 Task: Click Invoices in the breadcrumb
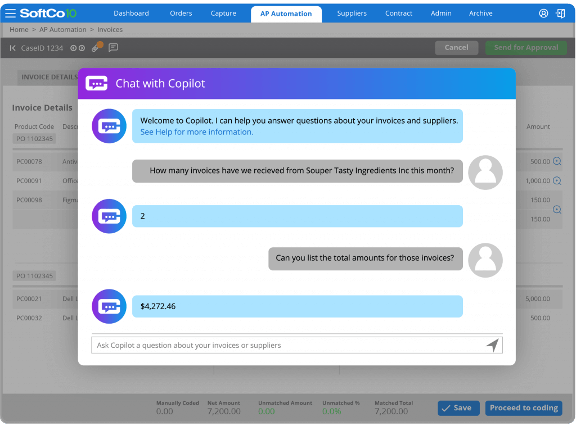pos(110,30)
